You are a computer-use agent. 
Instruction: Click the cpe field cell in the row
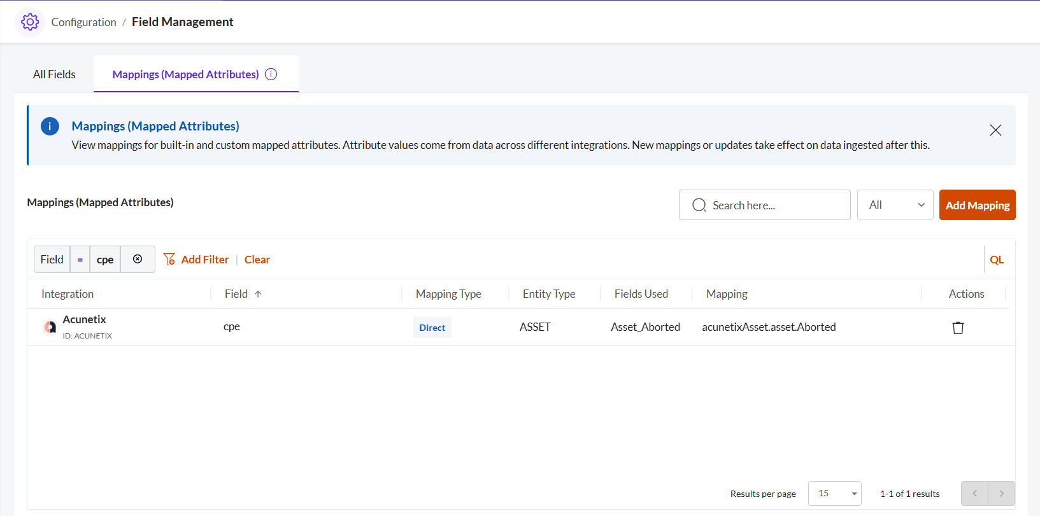click(232, 326)
